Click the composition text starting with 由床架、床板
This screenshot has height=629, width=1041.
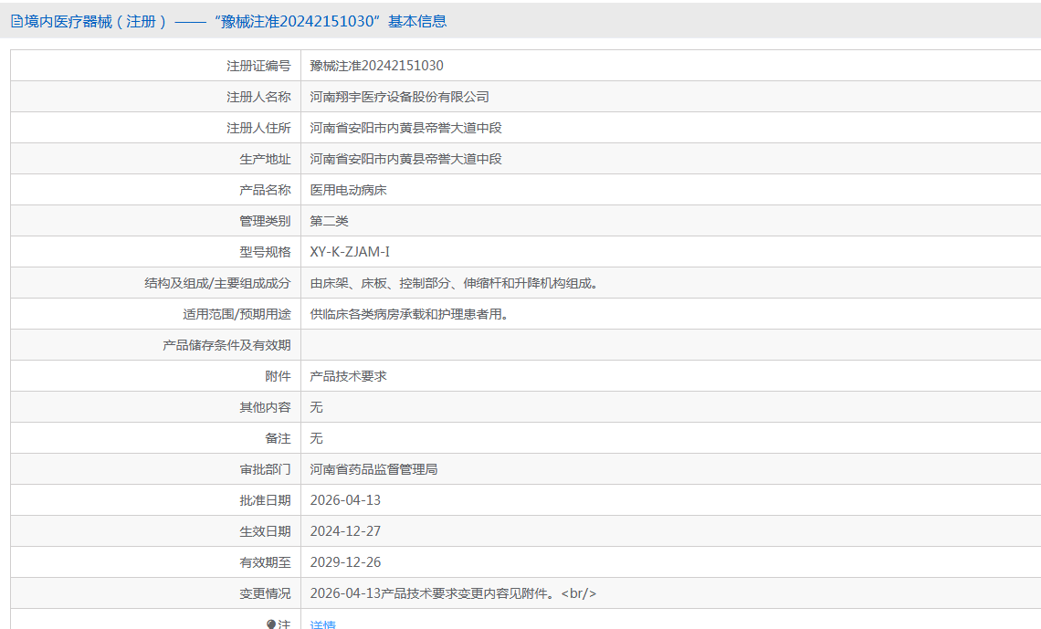456,283
